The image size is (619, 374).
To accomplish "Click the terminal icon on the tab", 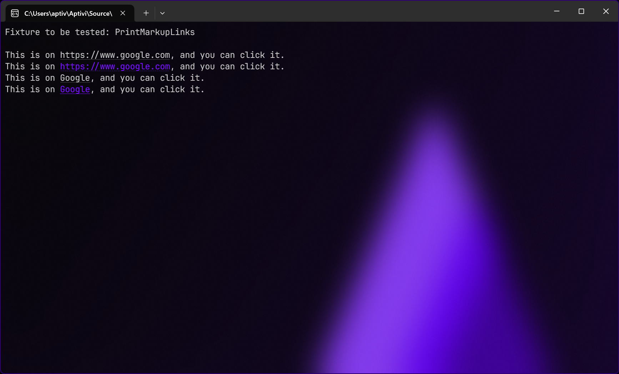I will [15, 14].
